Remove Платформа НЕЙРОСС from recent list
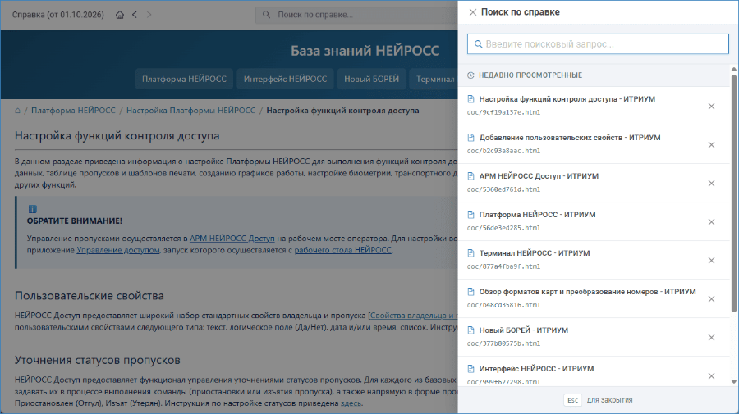Viewport: 739px width, 414px height. [711, 222]
